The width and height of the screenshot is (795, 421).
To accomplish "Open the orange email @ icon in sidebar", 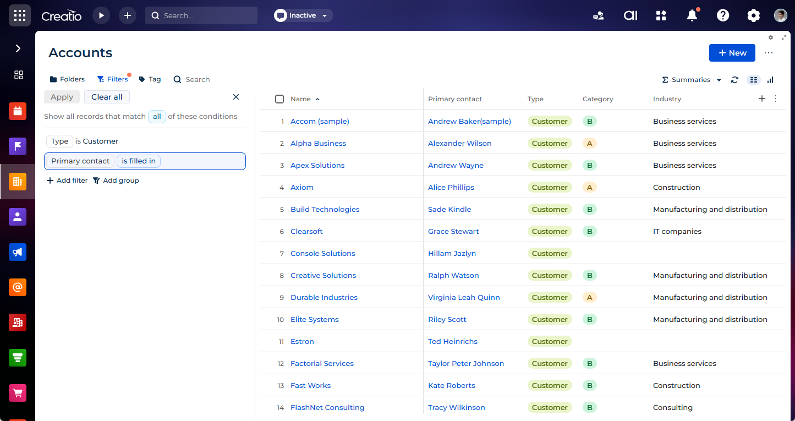I will [18, 287].
